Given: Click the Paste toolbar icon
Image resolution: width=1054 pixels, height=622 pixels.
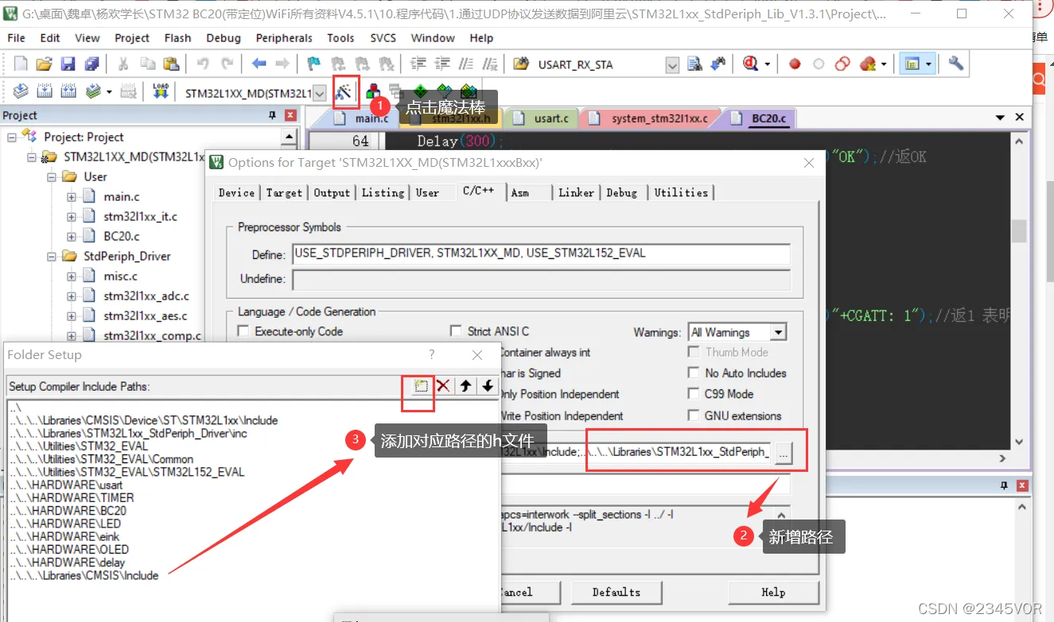Looking at the screenshot, I should pyautogui.click(x=171, y=64).
